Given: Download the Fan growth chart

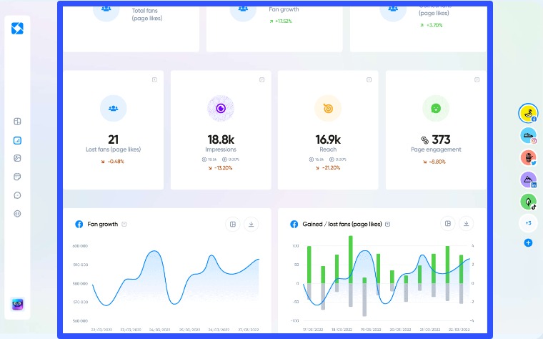Looking at the screenshot, I should pyautogui.click(x=251, y=225).
